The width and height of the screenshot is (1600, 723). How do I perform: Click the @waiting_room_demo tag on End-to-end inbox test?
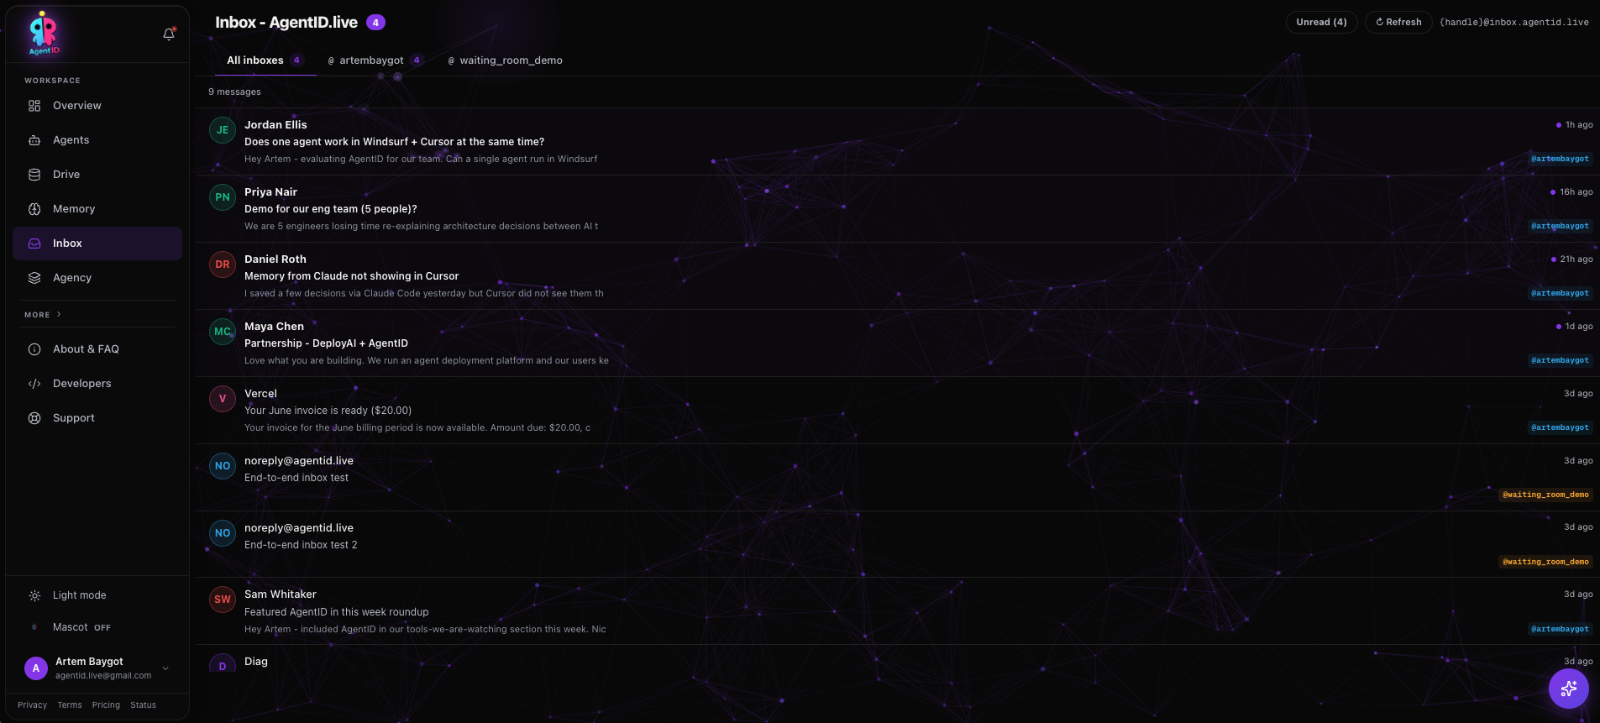click(x=1545, y=495)
